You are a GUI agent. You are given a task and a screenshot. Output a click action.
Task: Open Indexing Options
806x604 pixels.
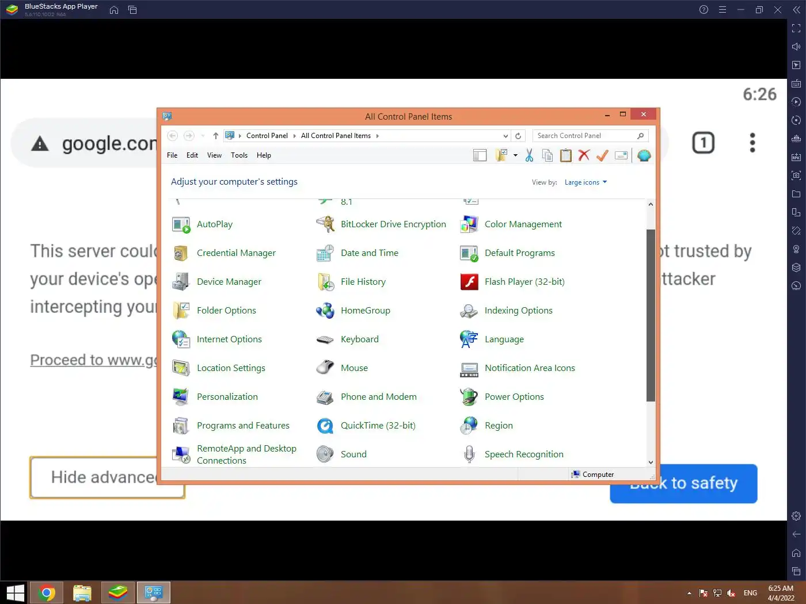(507, 311)
